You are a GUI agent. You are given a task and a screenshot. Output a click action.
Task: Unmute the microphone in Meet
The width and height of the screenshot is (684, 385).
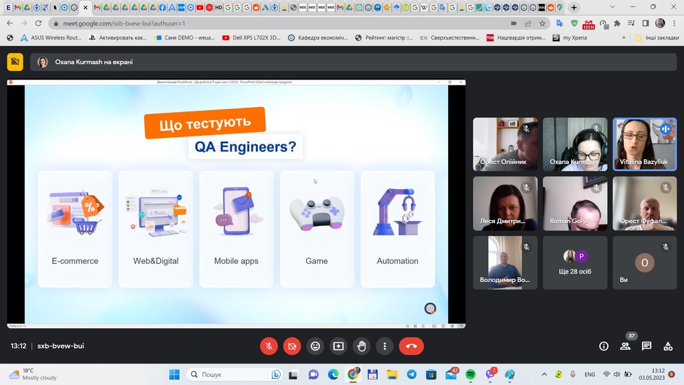pos(269,346)
